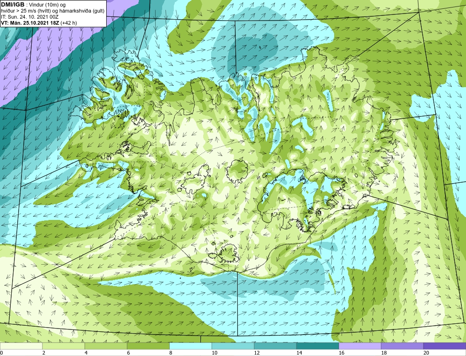Click the 'IT: Sun. 24. 10. 2021 00Z' line

[x=30, y=17]
